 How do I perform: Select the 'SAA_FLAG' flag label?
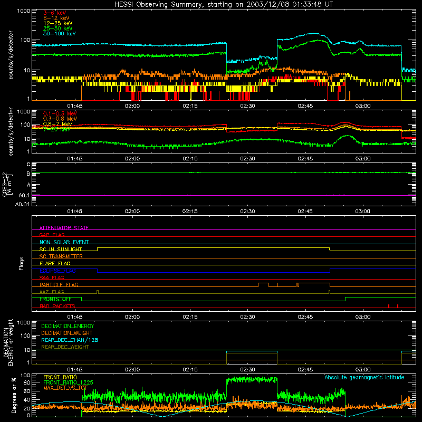(x=52, y=277)
